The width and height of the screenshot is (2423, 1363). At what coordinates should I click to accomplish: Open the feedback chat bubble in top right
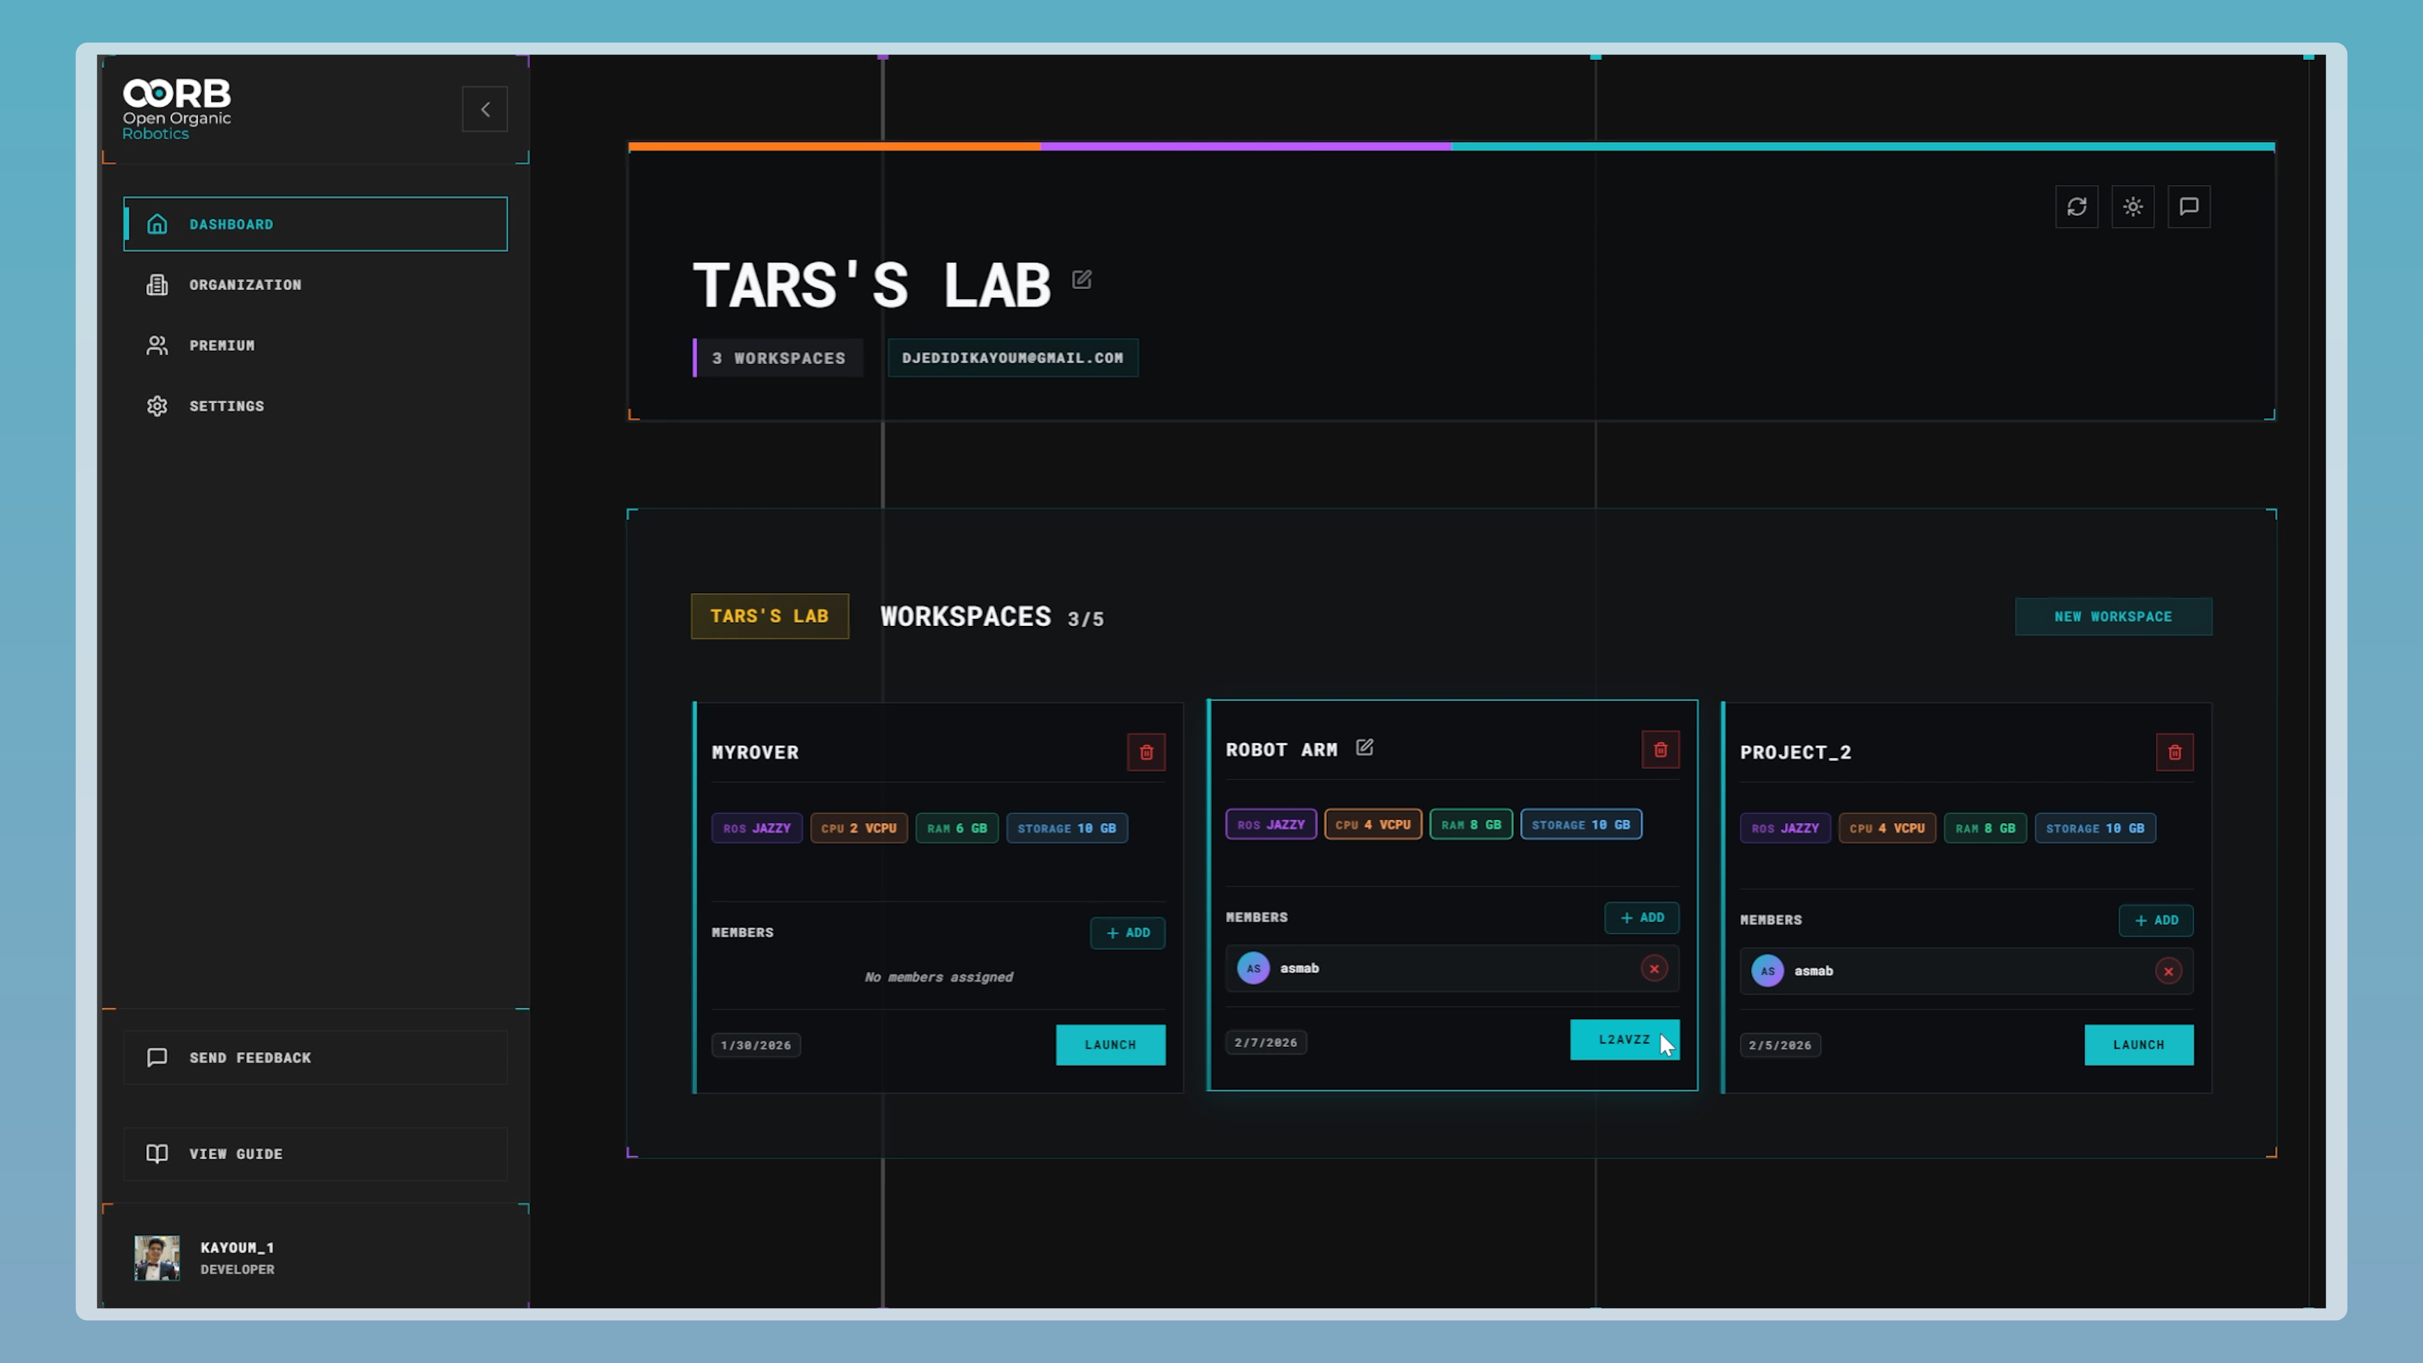(2190, 207)
